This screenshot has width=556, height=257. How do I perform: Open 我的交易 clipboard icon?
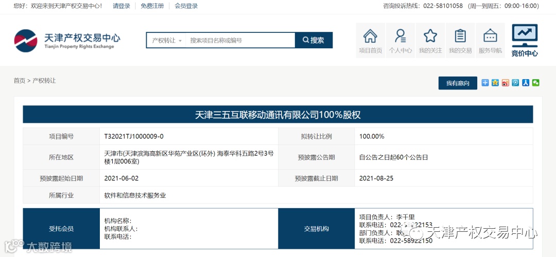coord(460,41)
